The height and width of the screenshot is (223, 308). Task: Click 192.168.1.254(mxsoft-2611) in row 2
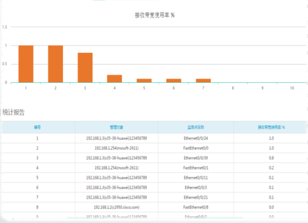(x=117, y=148)
